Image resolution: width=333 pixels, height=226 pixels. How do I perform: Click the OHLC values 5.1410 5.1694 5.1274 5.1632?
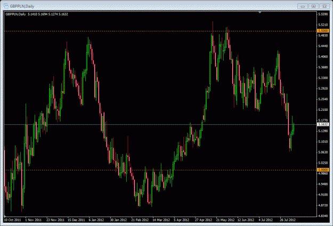[x=48, y=14]
